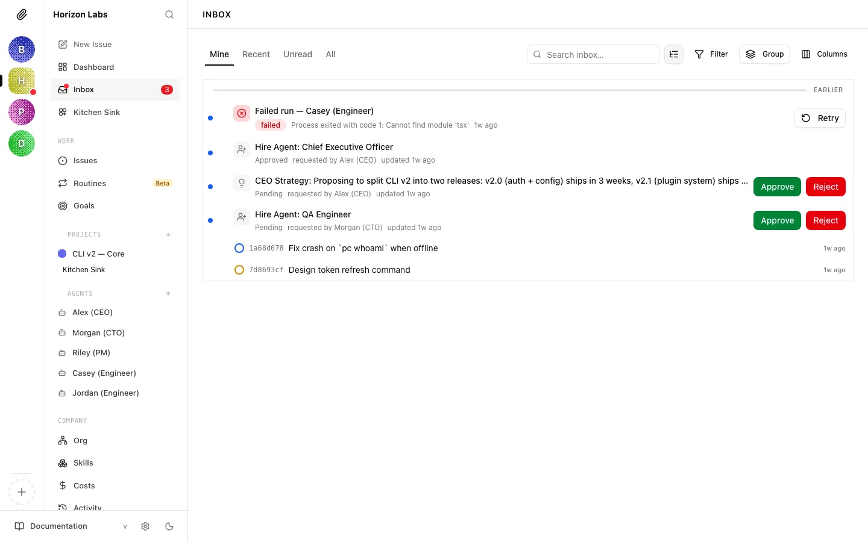
Task: Open Failed run — Casey (Engineer) item
Action: (314, 111)
